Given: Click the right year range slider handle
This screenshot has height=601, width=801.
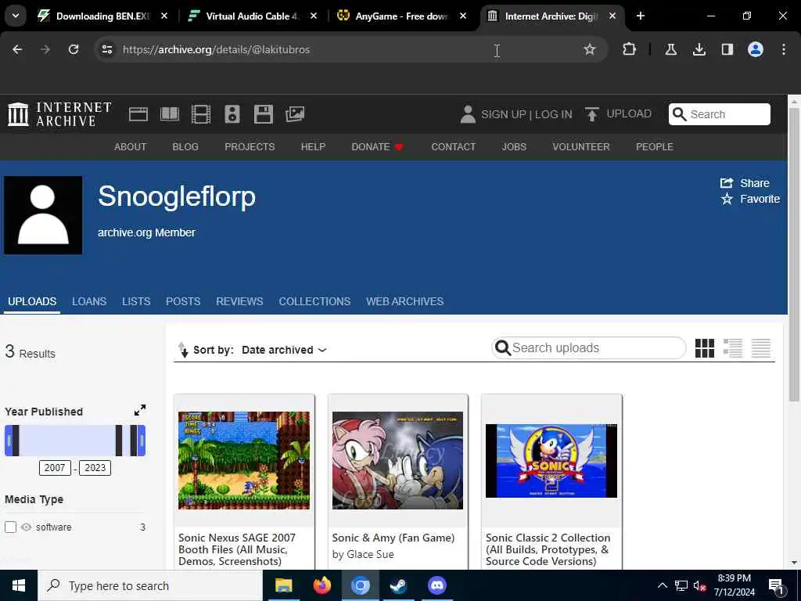Looking at the screenshot, I should pyautogui.click(x=142, y=440).
